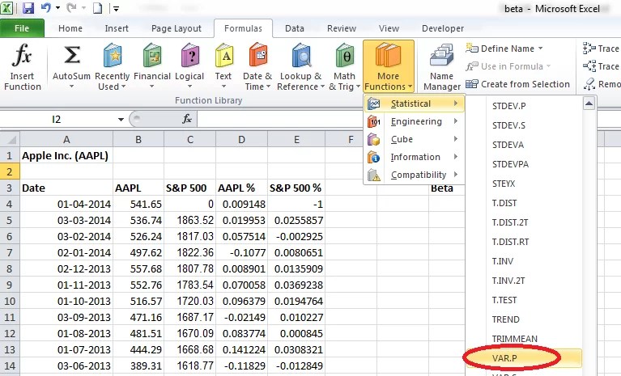Viewport: 621px width, 376px height.
Task: Open the Cube submenu
Action: (x=414, y=139)
